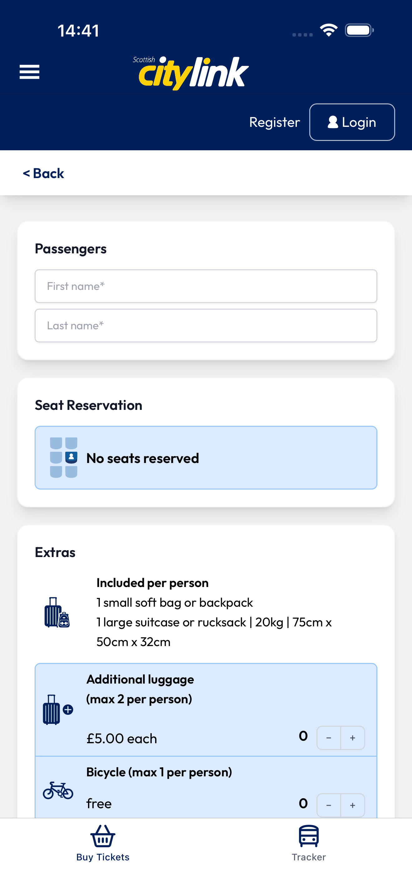Click the user icon in Login
The width and height of the screenshot is (412, 896).
[333, 122]
